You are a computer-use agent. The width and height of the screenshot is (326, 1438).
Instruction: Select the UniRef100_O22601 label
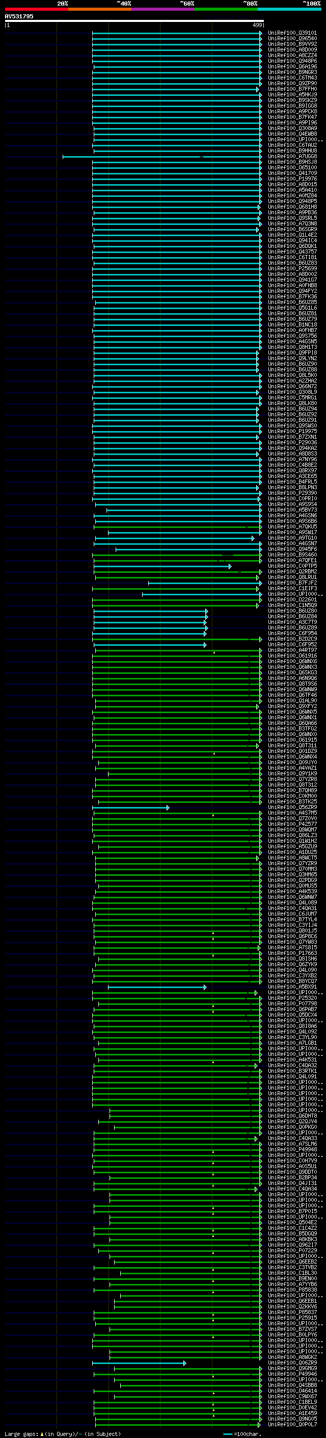(x=292, y=599)
